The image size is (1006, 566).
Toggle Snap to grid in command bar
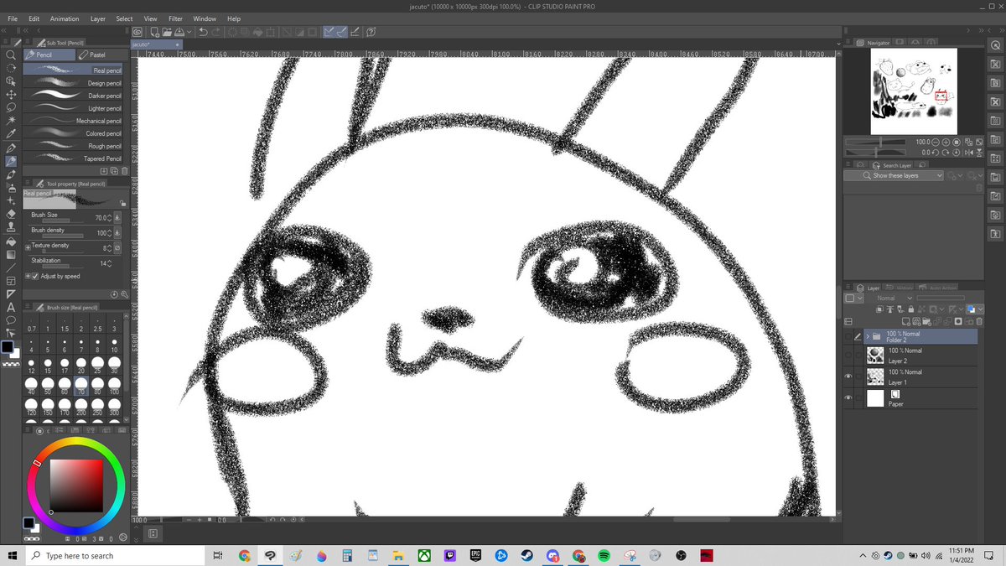tap(355, 32)
